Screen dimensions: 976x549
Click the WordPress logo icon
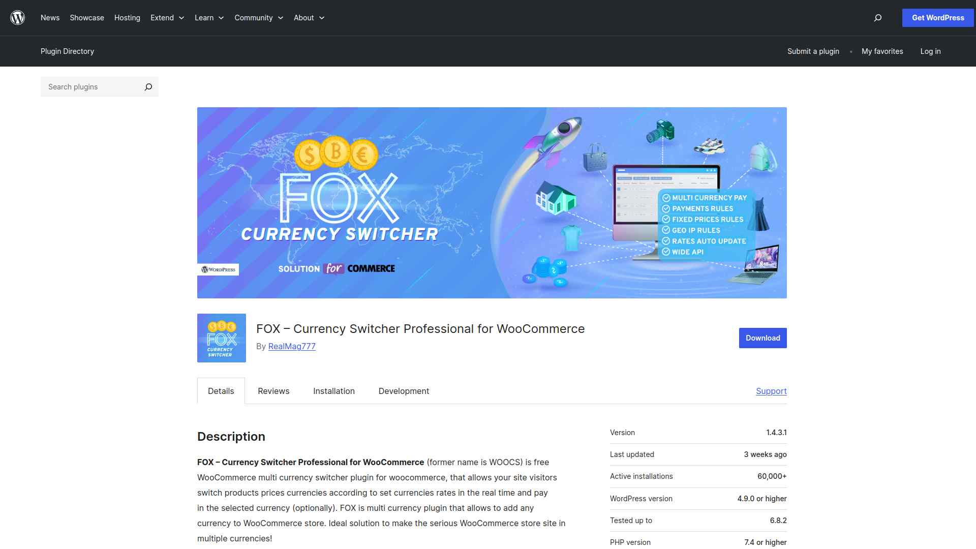(18, 18)
